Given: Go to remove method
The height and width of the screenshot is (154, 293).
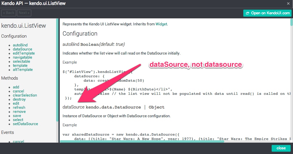Looking at the screenshot, I should pyautogui.click(x=19, y=112).
